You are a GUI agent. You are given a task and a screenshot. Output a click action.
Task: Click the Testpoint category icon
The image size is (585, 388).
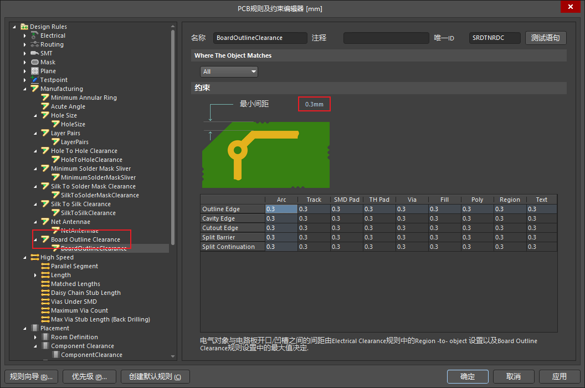[35, 80]
